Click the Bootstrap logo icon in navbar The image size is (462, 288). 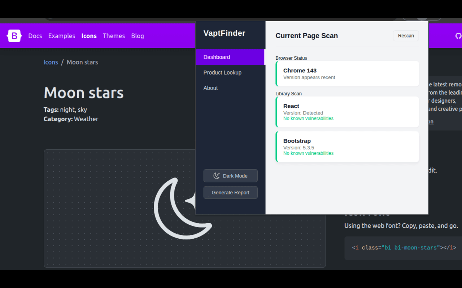(14, 36)
